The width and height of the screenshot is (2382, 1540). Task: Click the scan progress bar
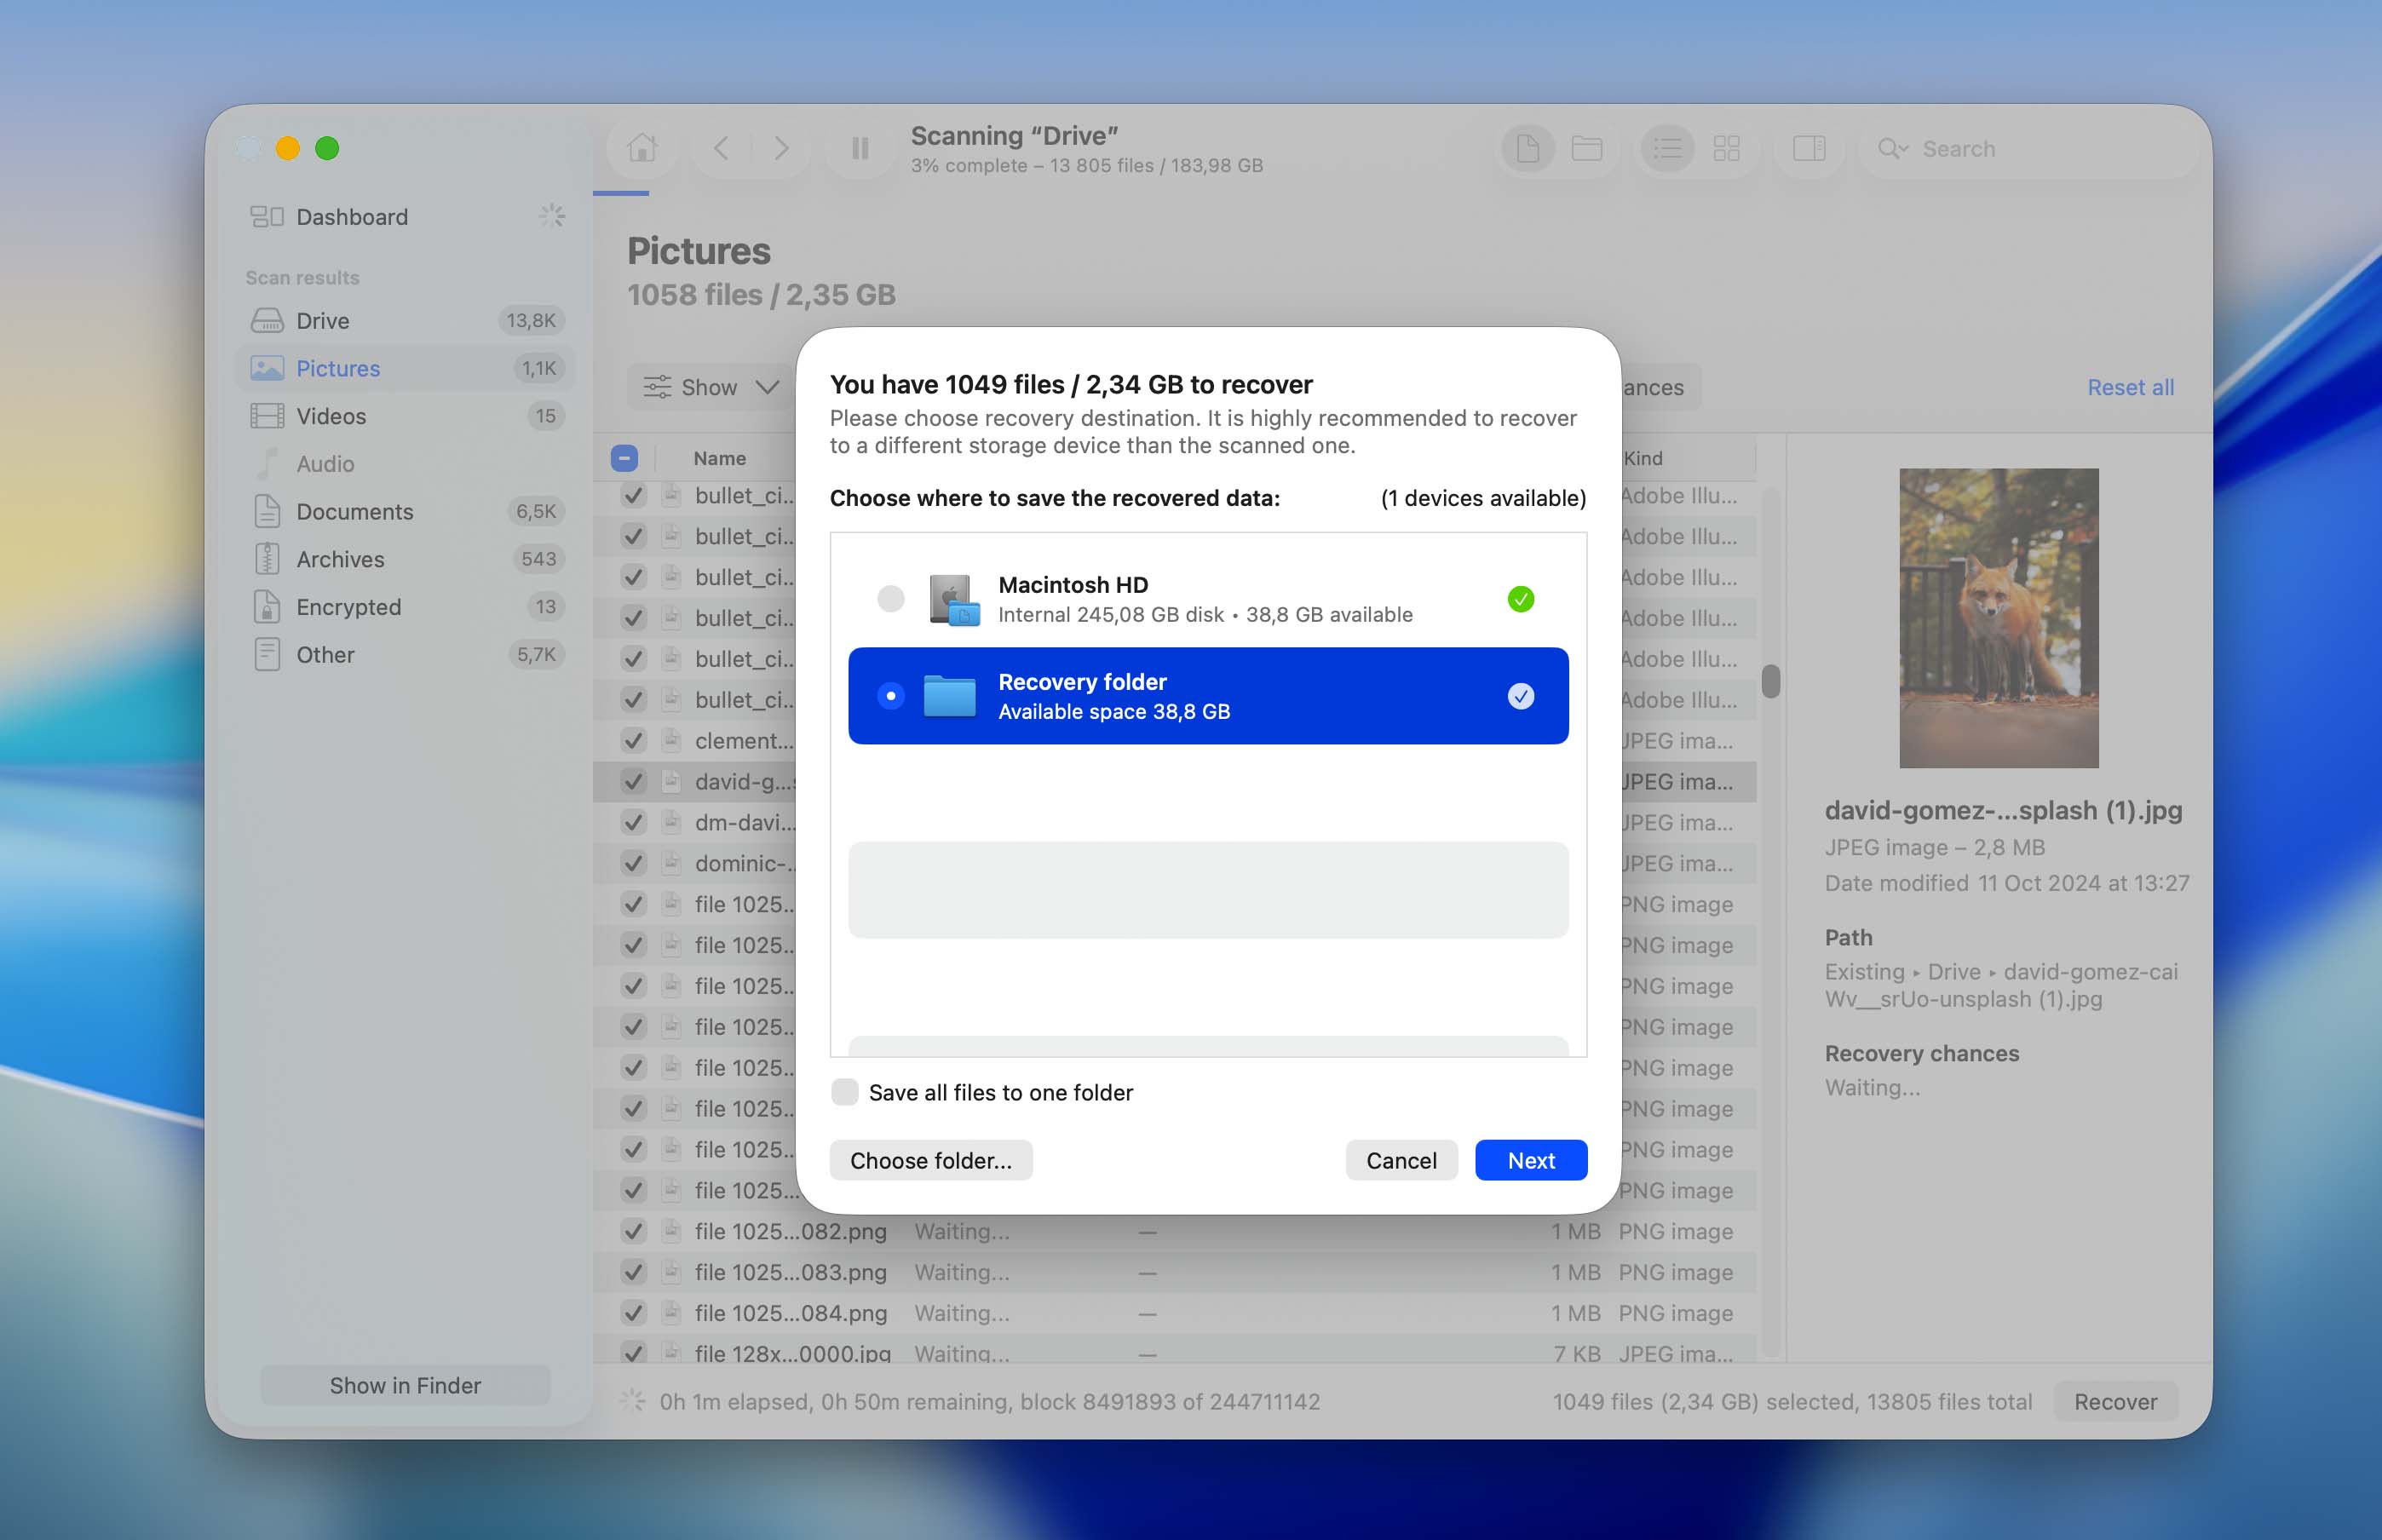(621, 193)
